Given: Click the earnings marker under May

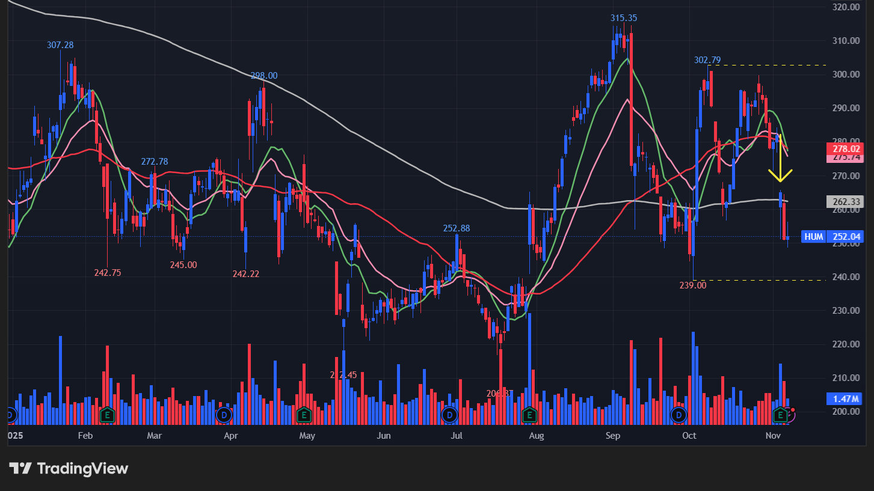Looking at the screenshot, I should pyautogui.click(x=304, y=415).
